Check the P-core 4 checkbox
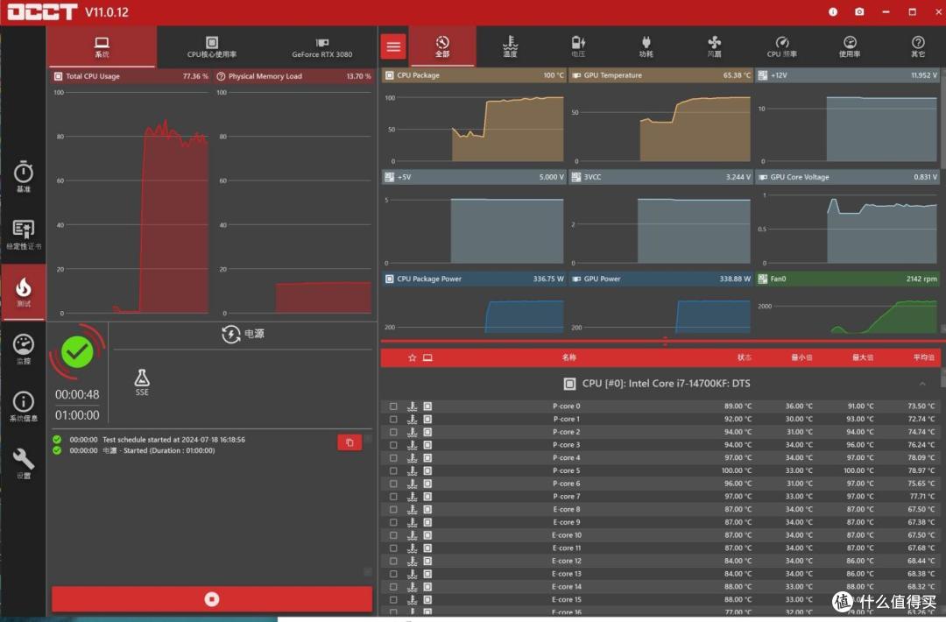Viewport: 946px width, 622px height. (393, 458)
